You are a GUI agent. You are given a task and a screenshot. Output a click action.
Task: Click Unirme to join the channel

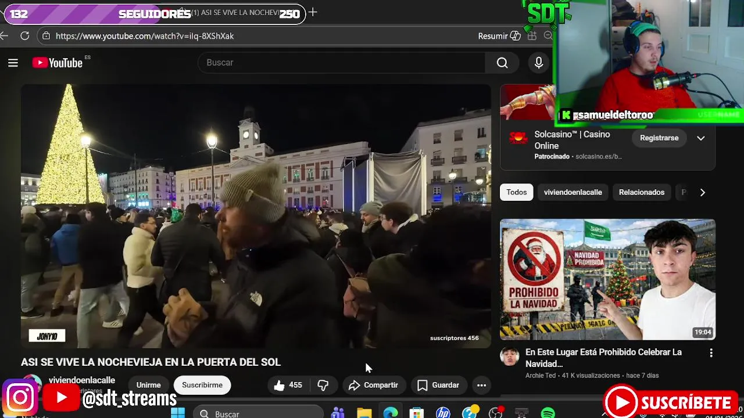tap(149, 385)
